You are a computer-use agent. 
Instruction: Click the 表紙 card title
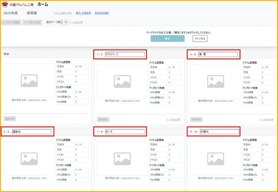pyautogui.click(x=6, y=54)
